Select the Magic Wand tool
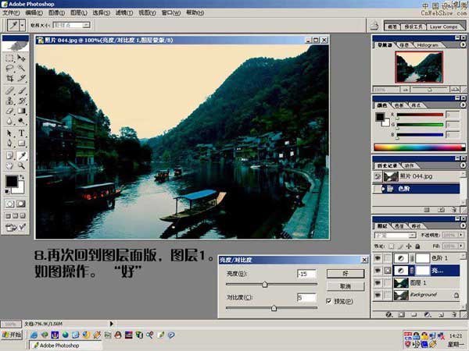 tap(21, 69)
